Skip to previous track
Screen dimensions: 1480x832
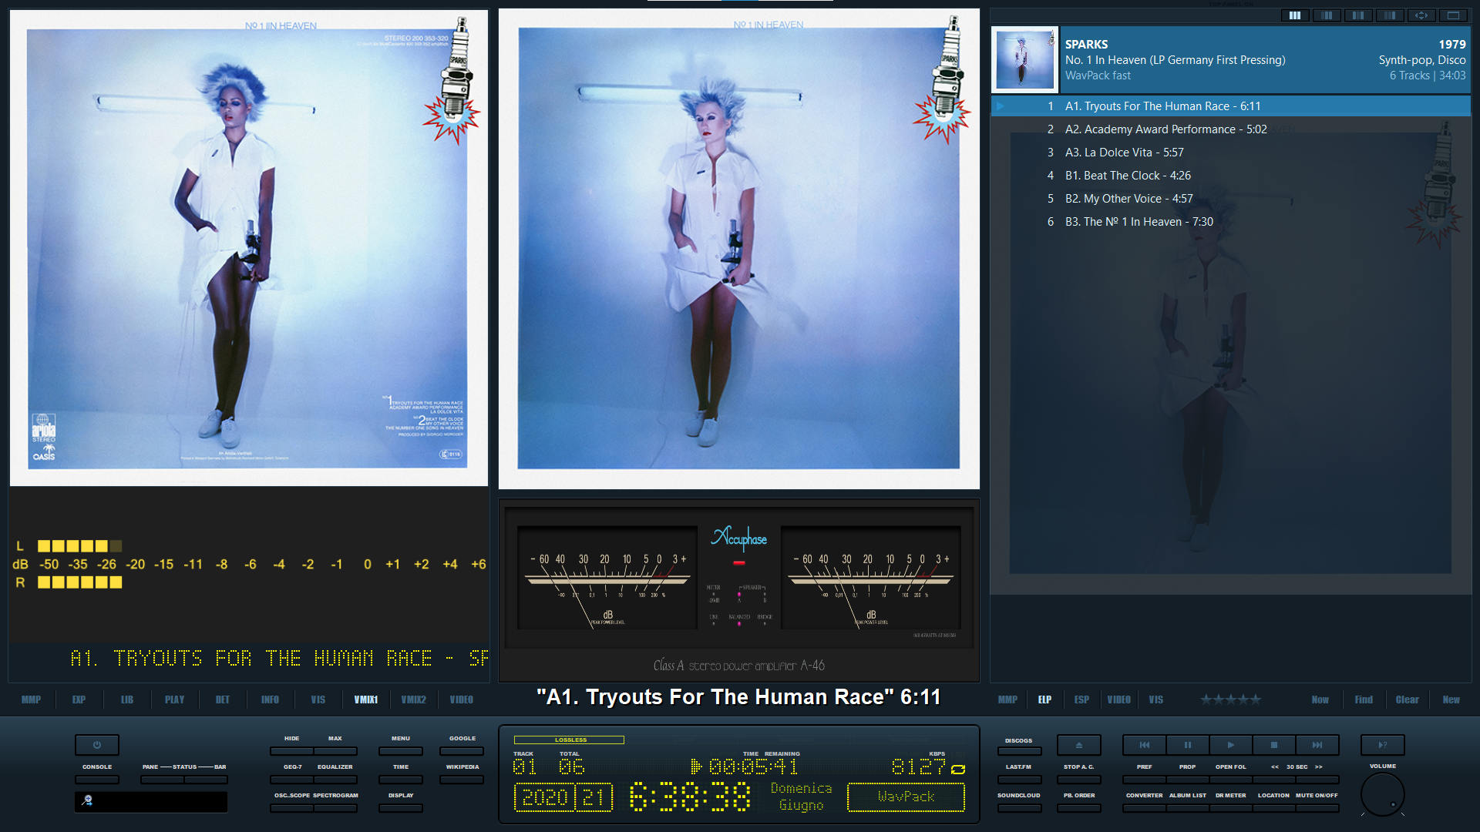pos(1144,745)
